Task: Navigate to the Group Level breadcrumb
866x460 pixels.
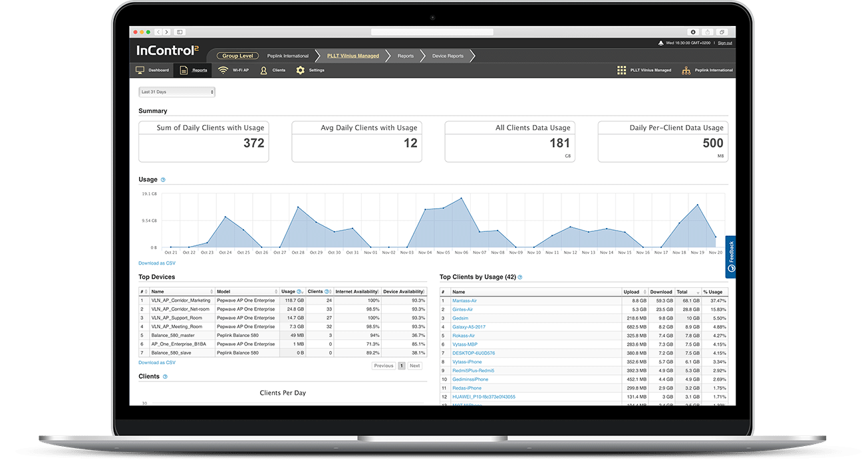Action: click(x=237, y=56)
